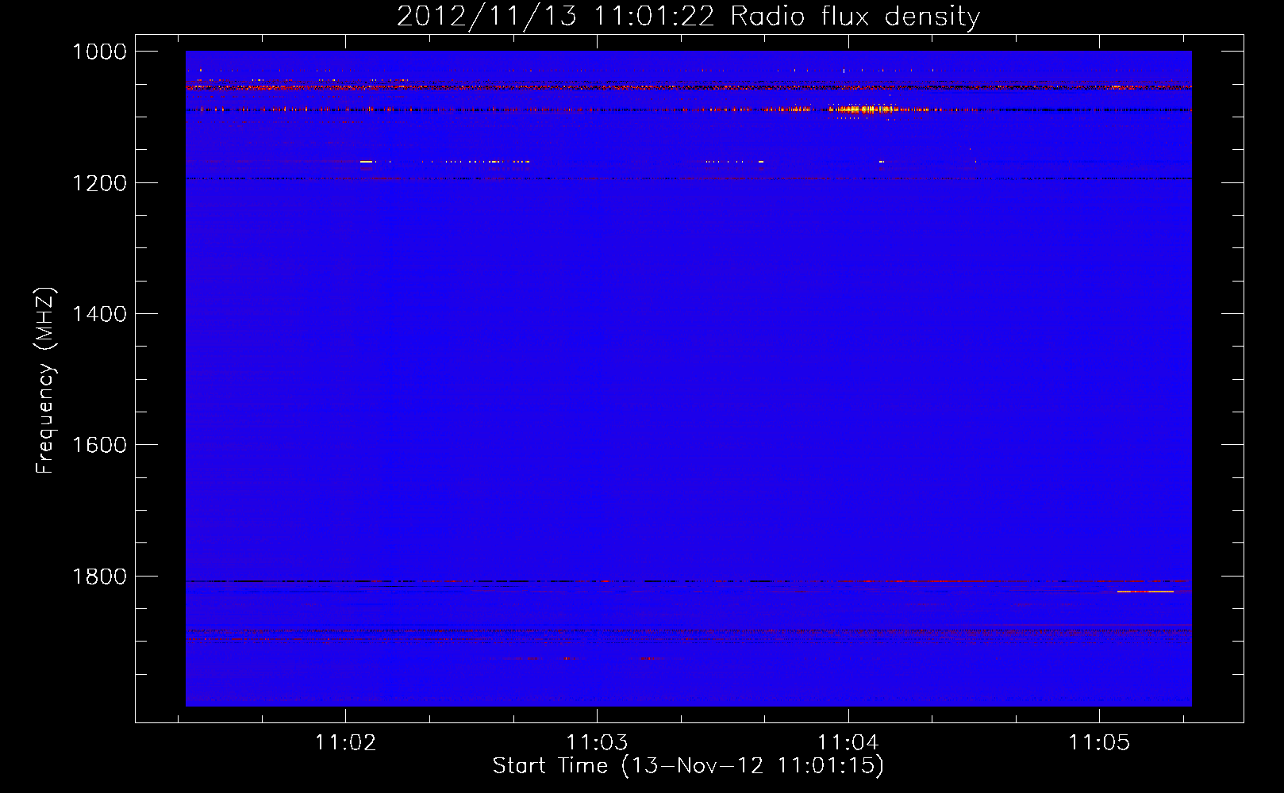The width and height of the screenshot is (1284, 793).
Task: Click the yellow dash near 11:02 above 1200 MHz
Action: 367,162
